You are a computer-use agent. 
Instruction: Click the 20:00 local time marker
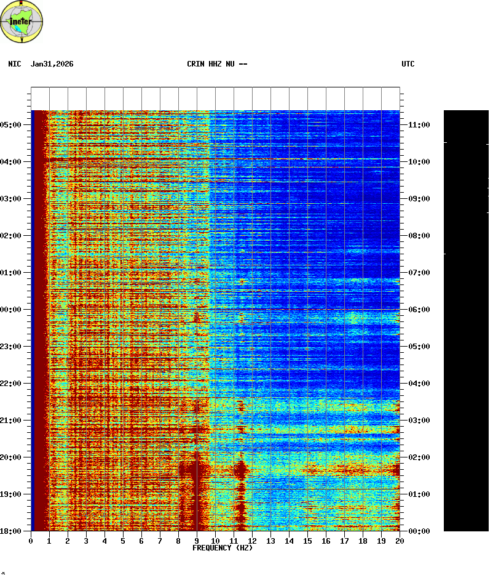[11, 457]
